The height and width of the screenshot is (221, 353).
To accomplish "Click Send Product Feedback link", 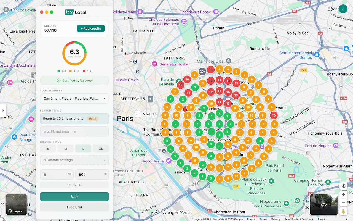I will point(299,219).
